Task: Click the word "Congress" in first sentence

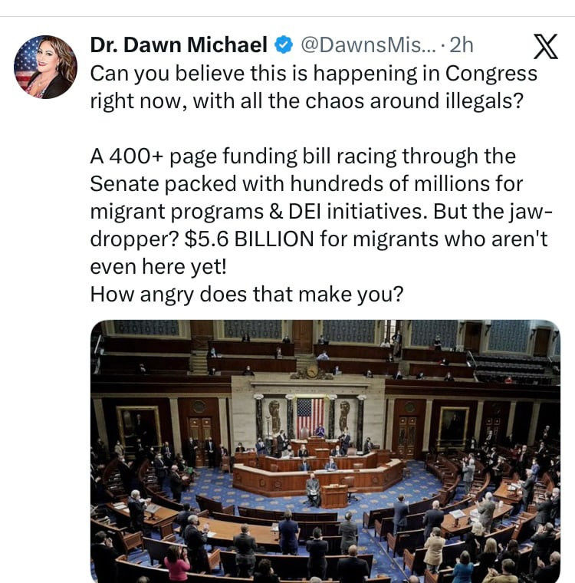Action: pos(491,74)
